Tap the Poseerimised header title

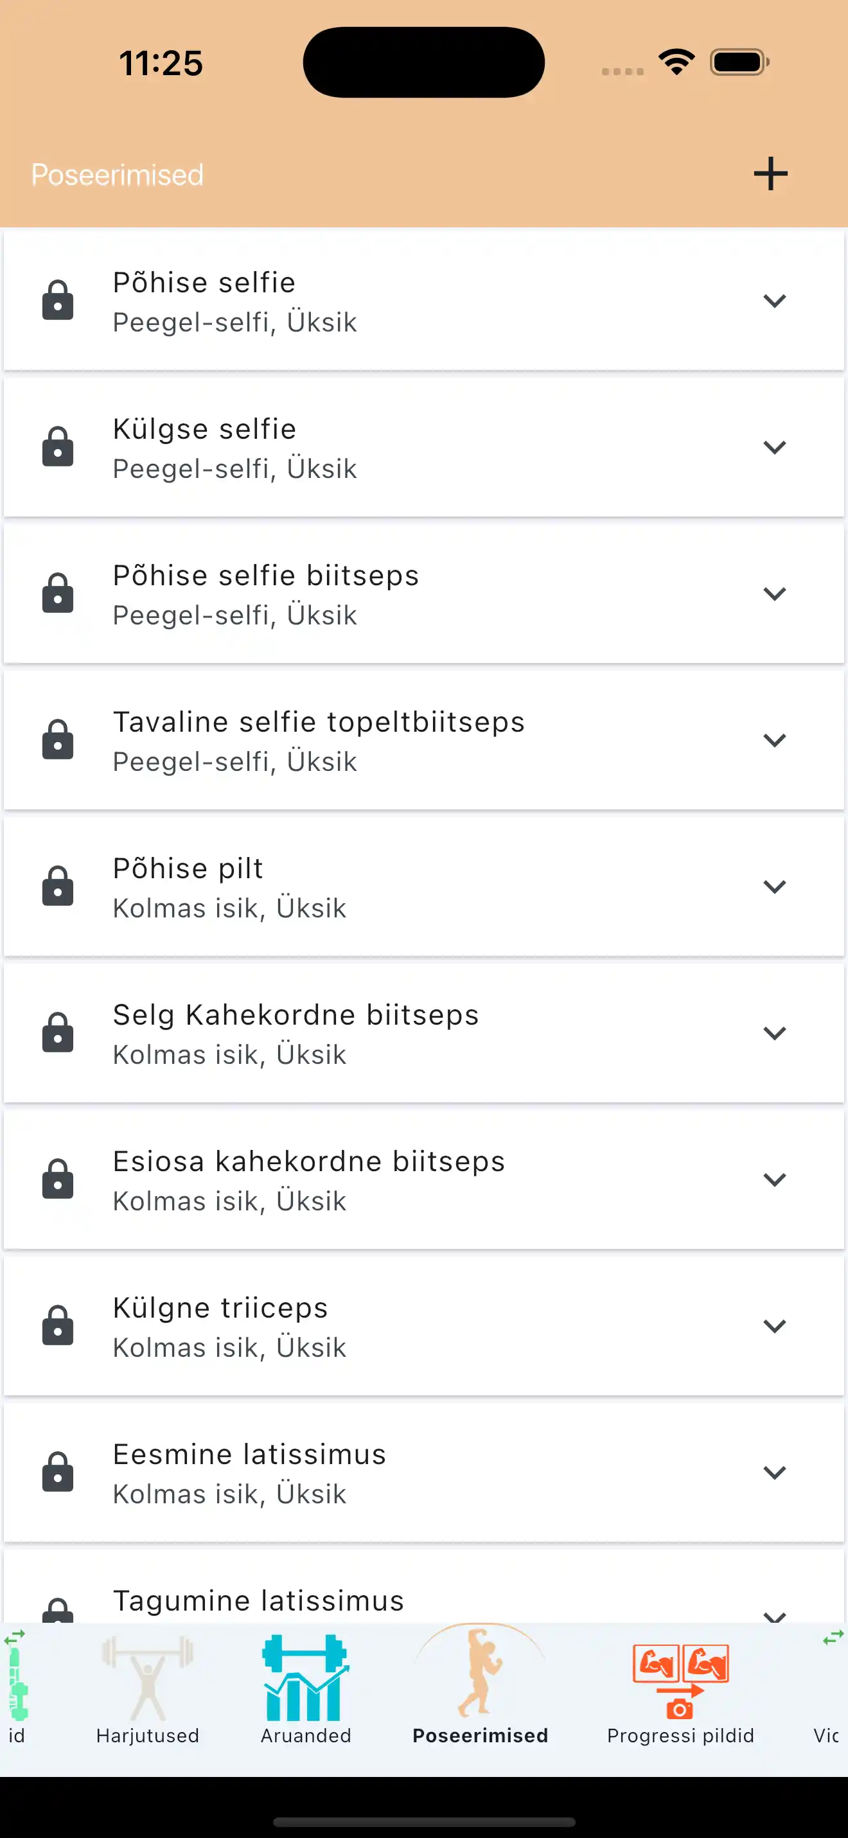(x=118, y=175)
